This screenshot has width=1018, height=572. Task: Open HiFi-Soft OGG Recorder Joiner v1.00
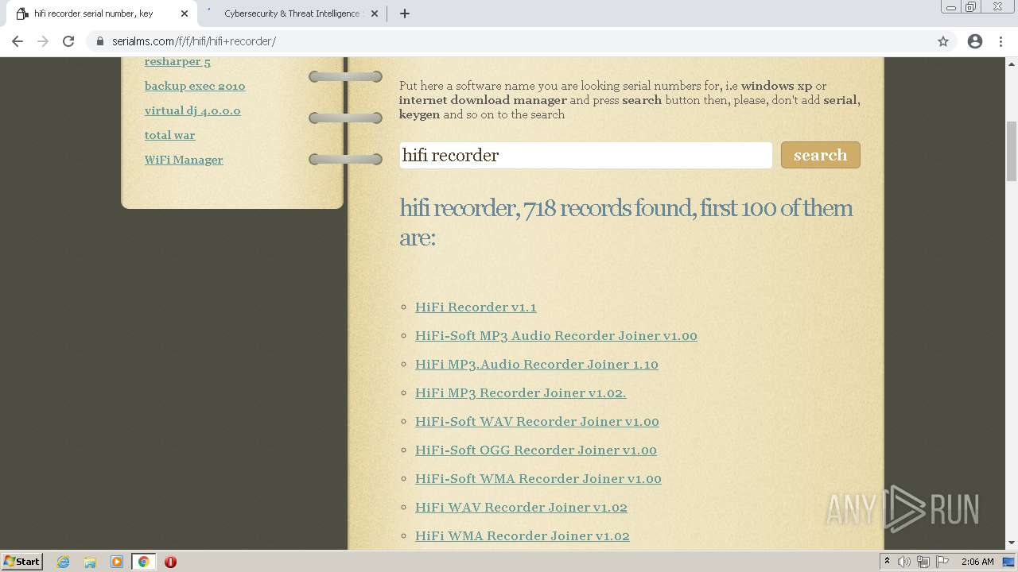click(536, 450)
